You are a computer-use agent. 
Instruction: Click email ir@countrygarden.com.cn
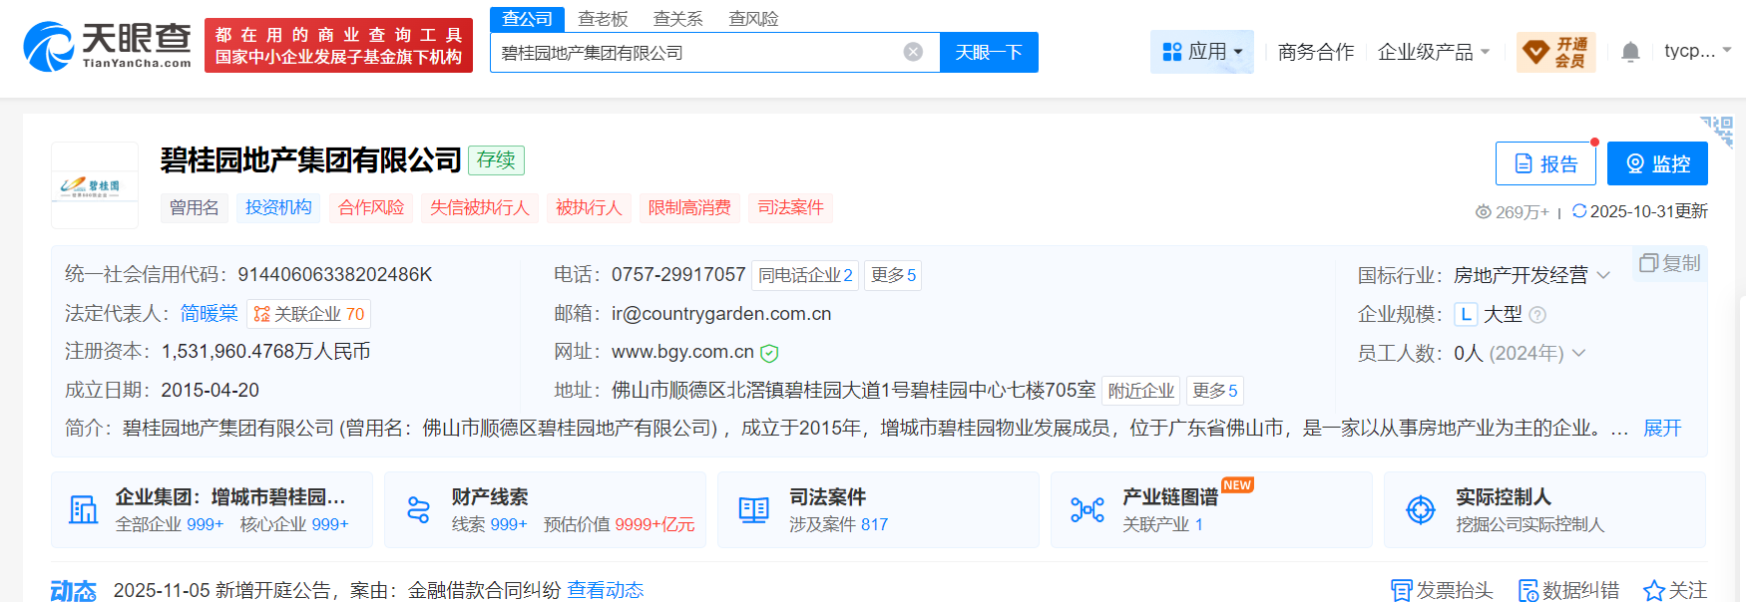pyautogui.click(x=721, y=314)
